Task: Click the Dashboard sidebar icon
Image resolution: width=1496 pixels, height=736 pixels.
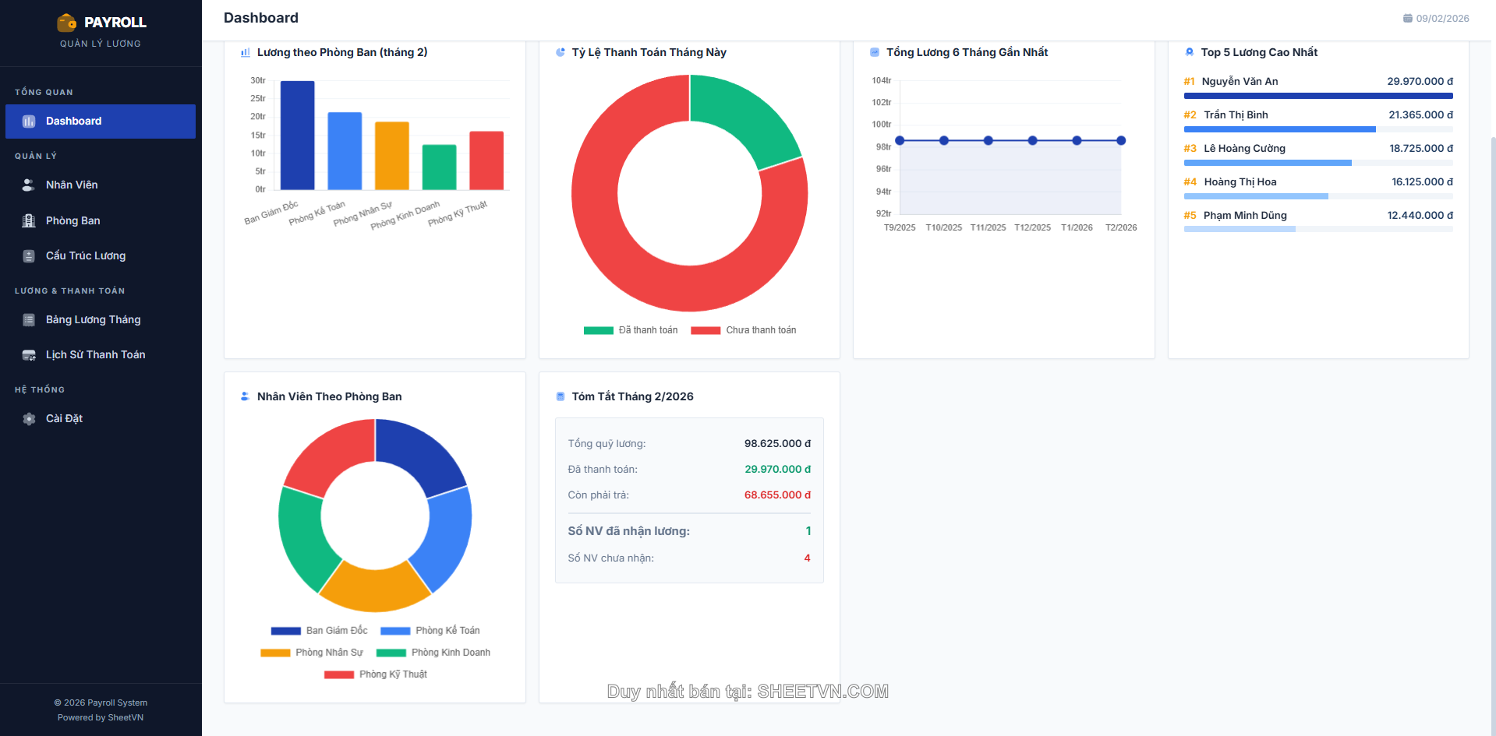Action: click(x=29, y=121)
